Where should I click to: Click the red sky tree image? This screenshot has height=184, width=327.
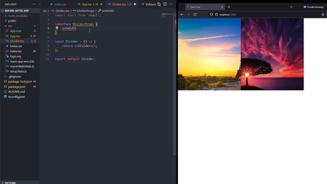tap(272, 54)
